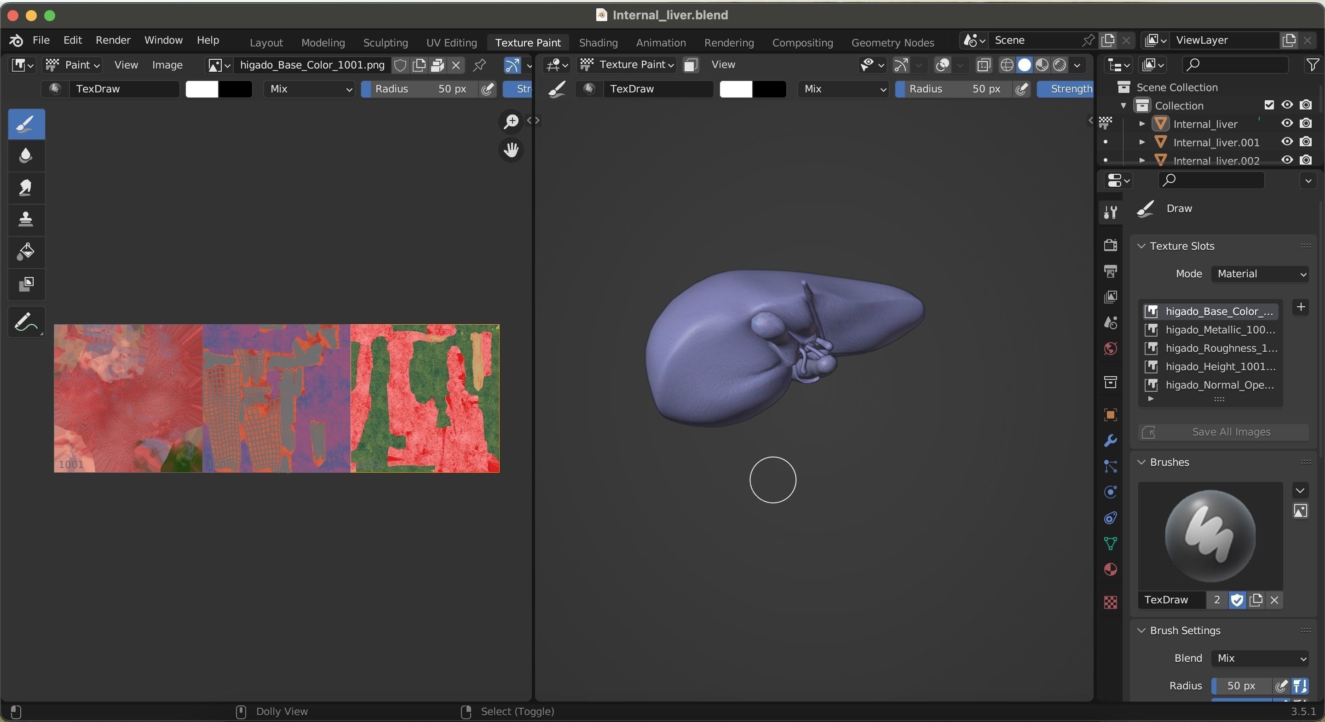
Task: Open the Paint mode dropdown in image editor
Action: click(73, 65)
